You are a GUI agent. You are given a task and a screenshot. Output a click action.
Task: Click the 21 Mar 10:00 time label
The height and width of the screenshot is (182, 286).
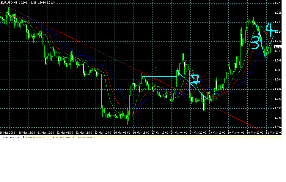point(46,133)
